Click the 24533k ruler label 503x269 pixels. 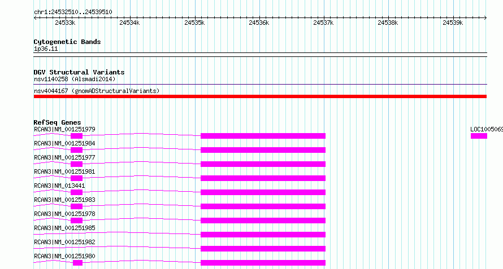click(x=65, y=23)
